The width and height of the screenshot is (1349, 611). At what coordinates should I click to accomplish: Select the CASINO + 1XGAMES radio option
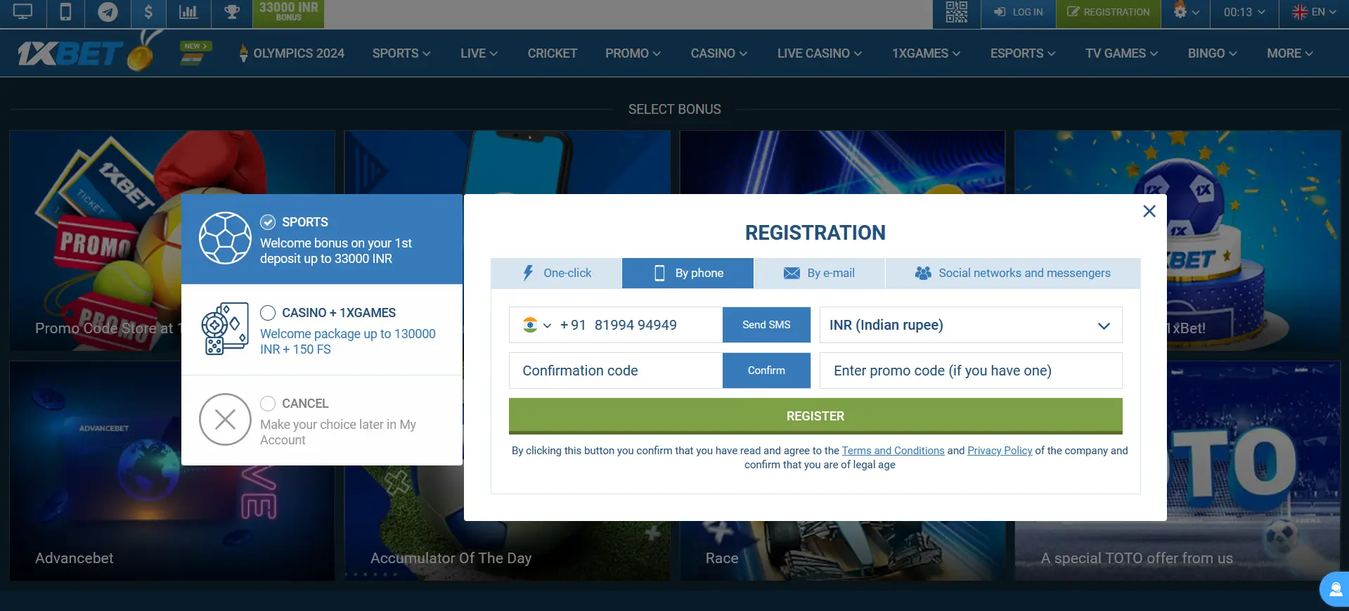tap(268, 313)
